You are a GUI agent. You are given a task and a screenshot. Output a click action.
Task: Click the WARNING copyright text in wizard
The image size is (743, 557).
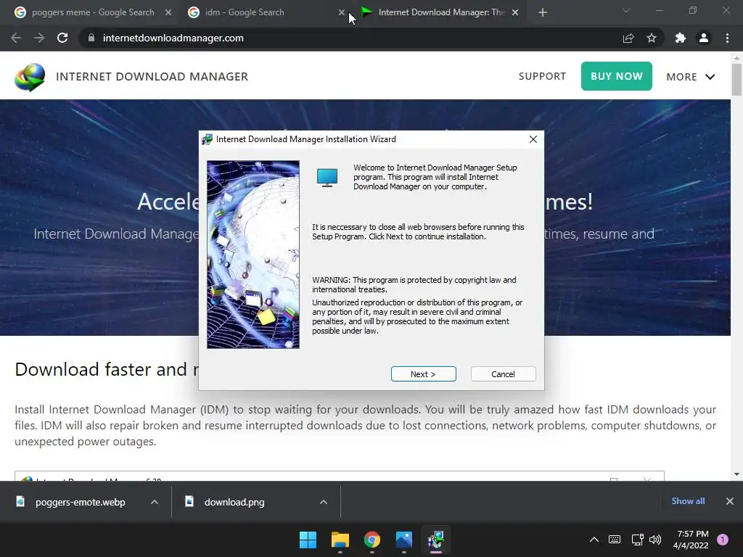(x=414, y=284)
